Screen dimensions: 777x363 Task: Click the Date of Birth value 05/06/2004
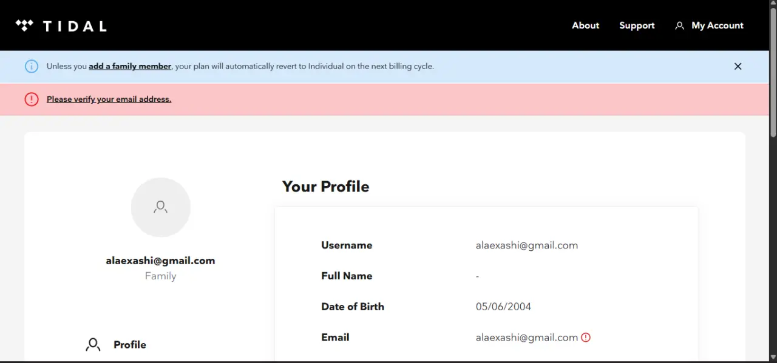click(503, 307)
